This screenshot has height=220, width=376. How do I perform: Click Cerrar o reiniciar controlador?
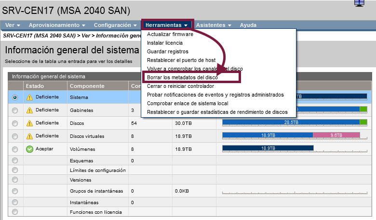(x=180, y=86)
